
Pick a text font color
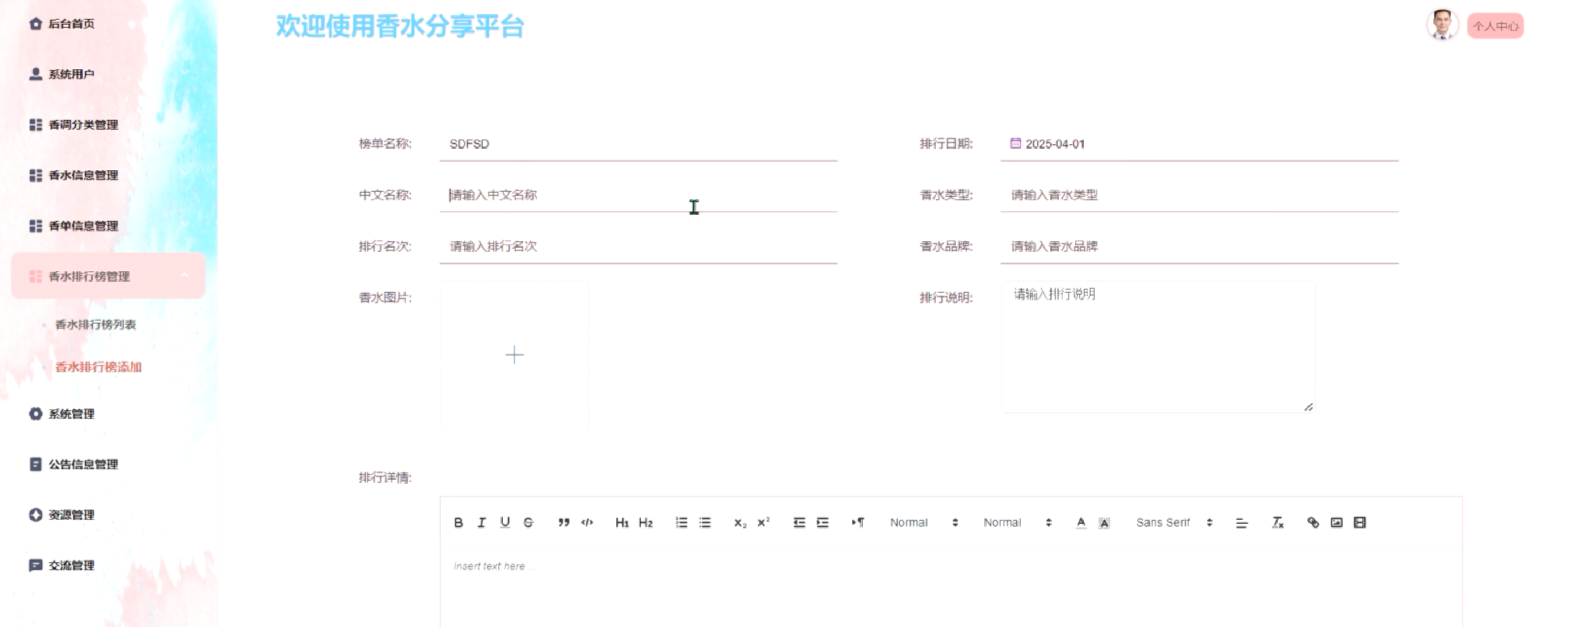1080,522
